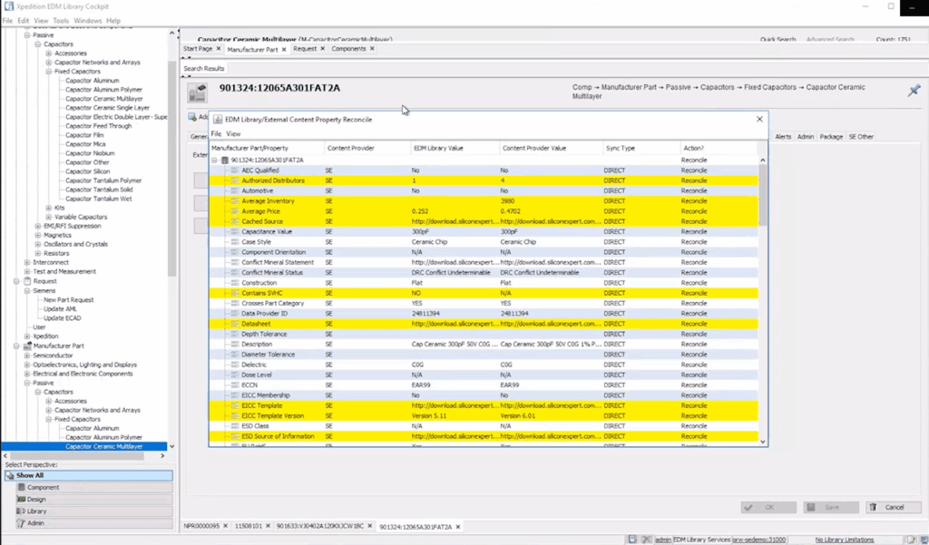Collapse the 901324:12065A301FAT2A root row
Image resolution: width=929 pixels, height=545 pixels.
215,160
